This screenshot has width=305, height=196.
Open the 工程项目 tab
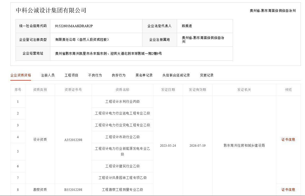coord(71,75)
